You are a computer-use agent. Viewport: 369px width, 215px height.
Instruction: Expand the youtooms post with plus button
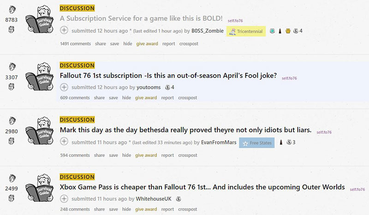tap(64, 87)
